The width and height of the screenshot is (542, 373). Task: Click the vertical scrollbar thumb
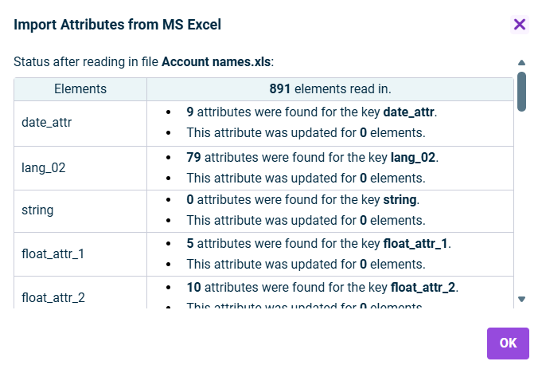coord(521,90)
